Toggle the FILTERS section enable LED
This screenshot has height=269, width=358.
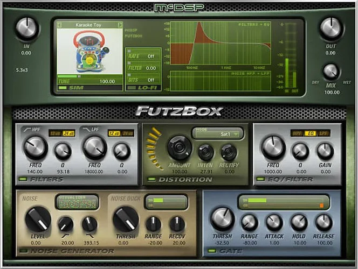(x=23, y=179)
